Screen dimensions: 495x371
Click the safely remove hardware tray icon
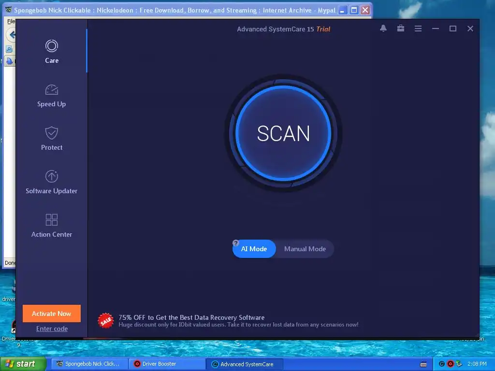(x=459, y=364)
